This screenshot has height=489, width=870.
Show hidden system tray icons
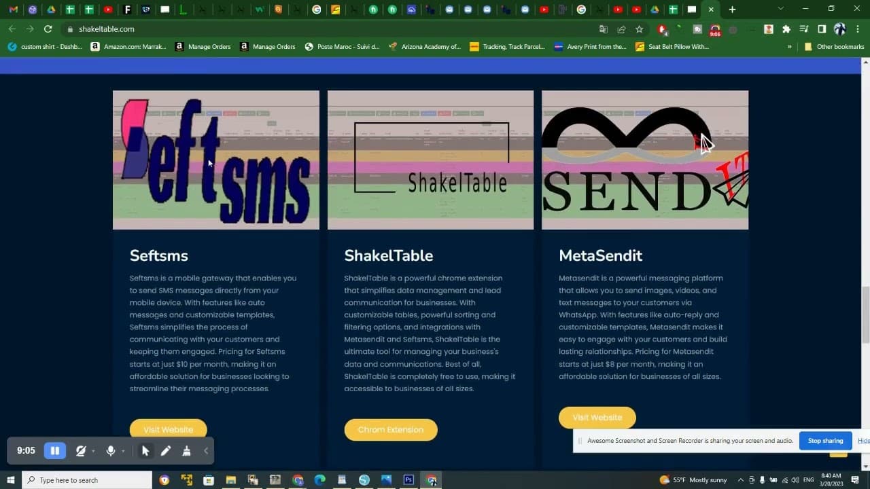[741, 480]
